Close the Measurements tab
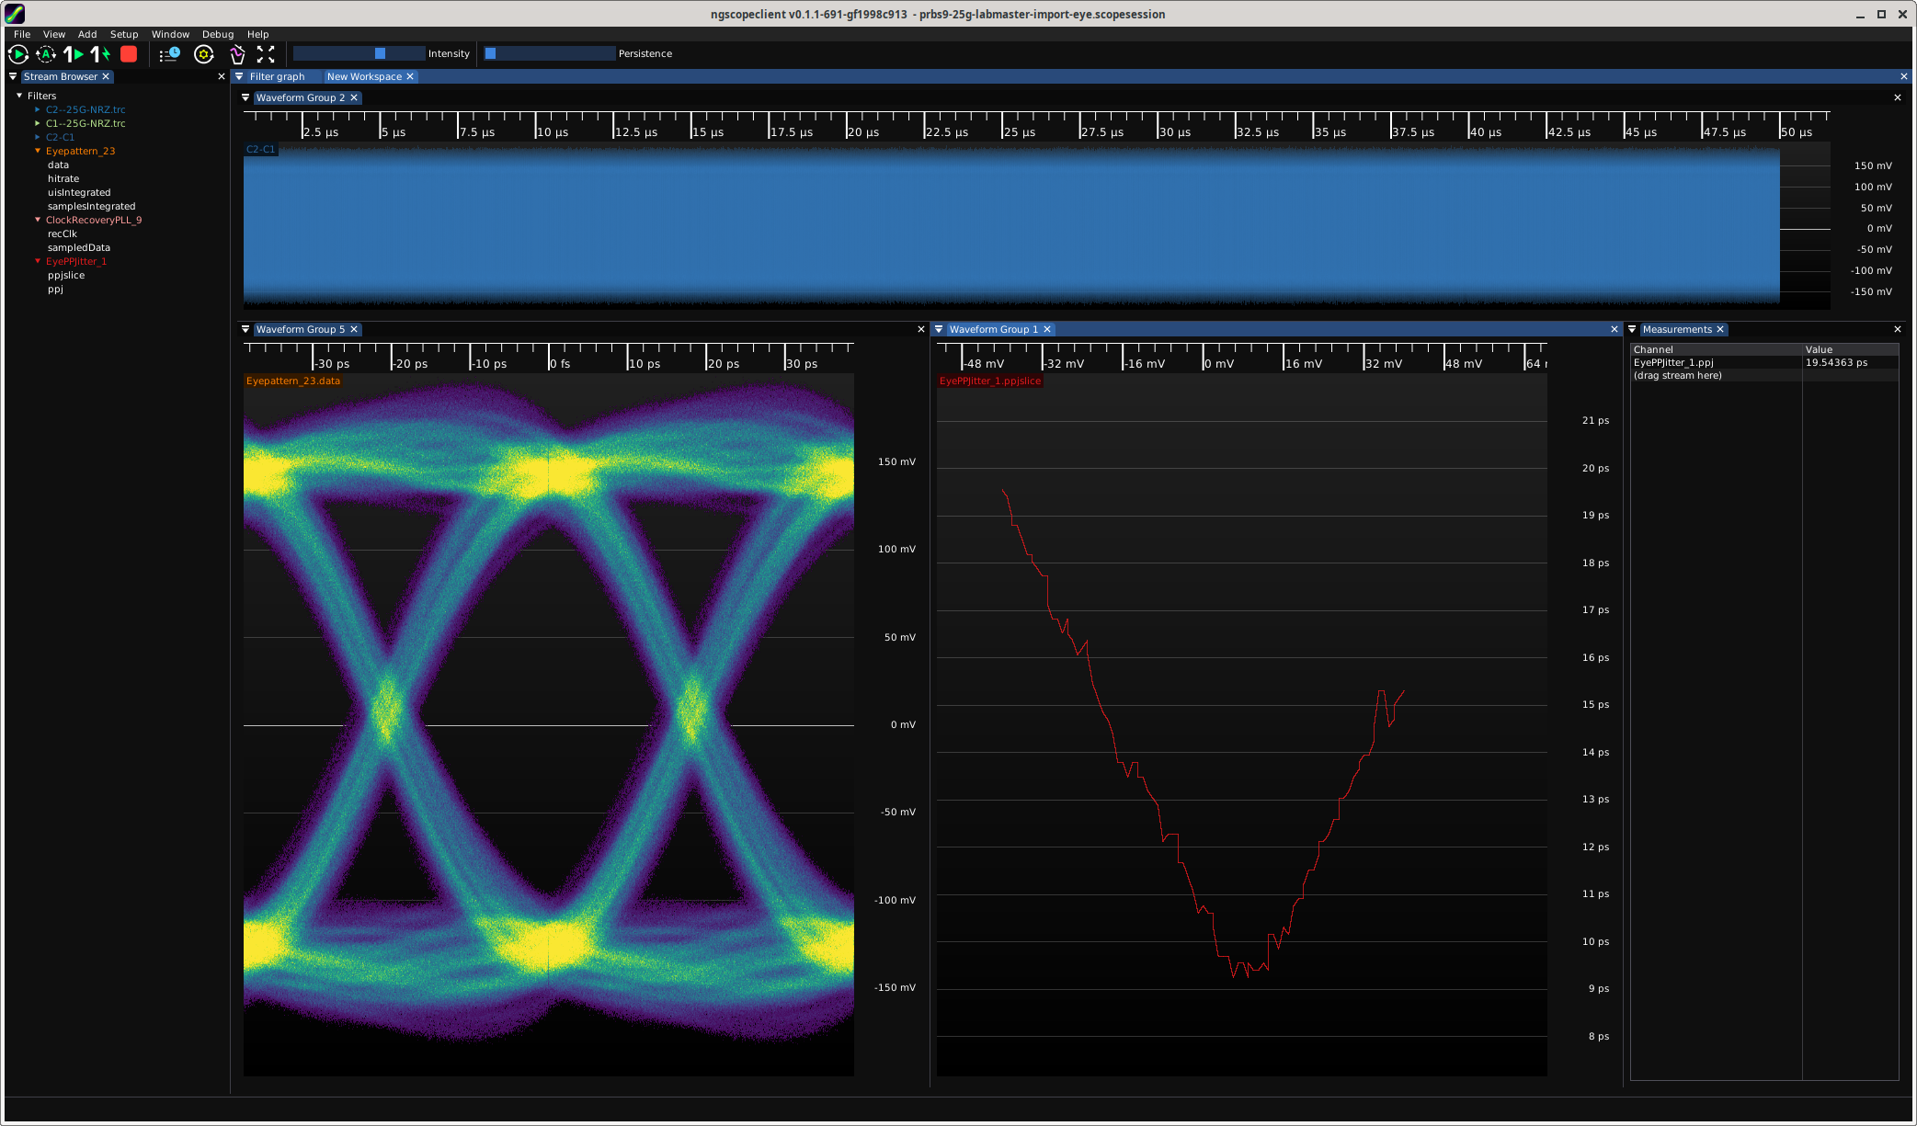This screenshot has width=1917, height=1126. [x=1720, y=329]
